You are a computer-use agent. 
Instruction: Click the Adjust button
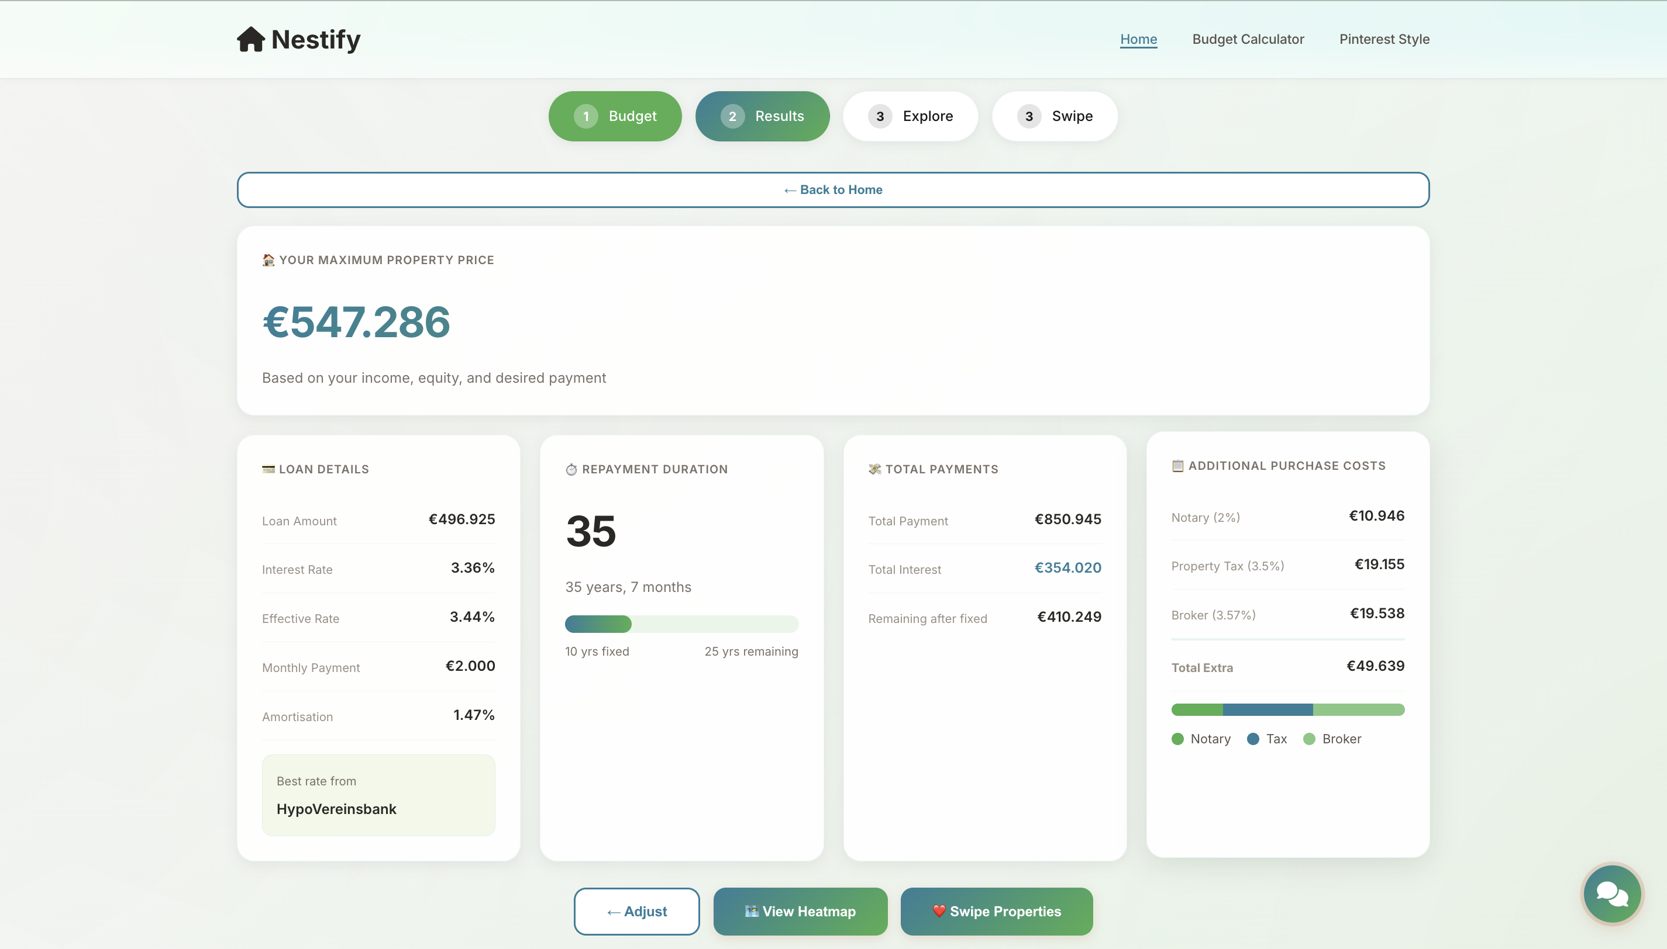click(x=636, y=911)
